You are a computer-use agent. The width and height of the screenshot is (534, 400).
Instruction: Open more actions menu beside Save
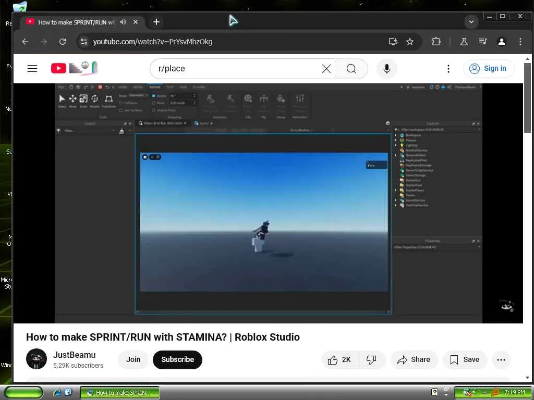point(501,359)
